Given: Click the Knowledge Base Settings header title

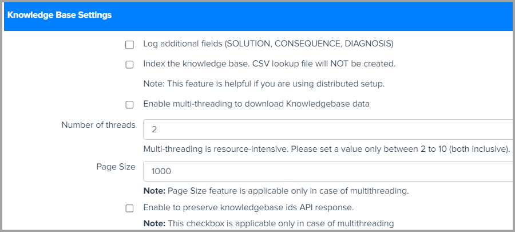Looking at the screenshot, I should [x=59, y=15].
